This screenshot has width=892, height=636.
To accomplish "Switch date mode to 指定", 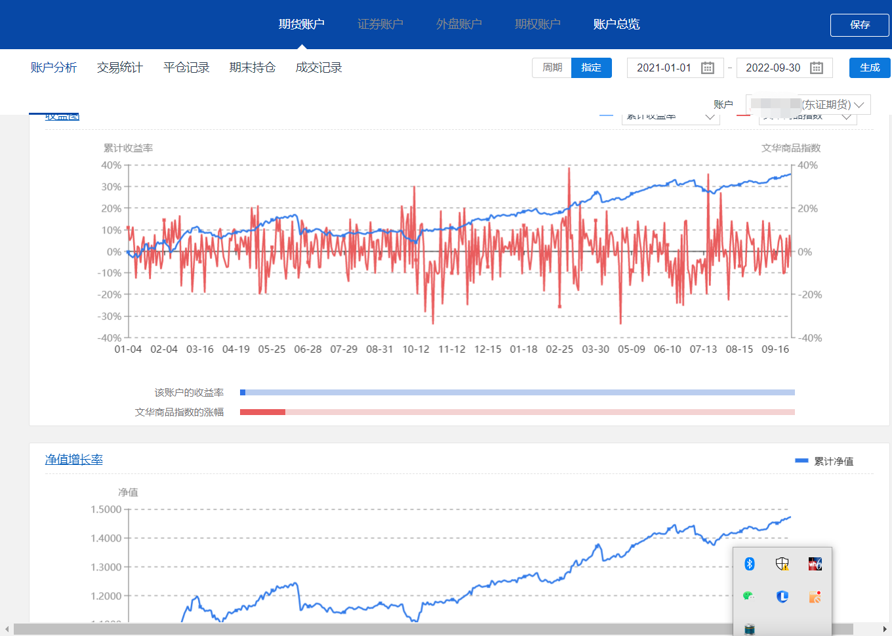I will tap(592, 68).
